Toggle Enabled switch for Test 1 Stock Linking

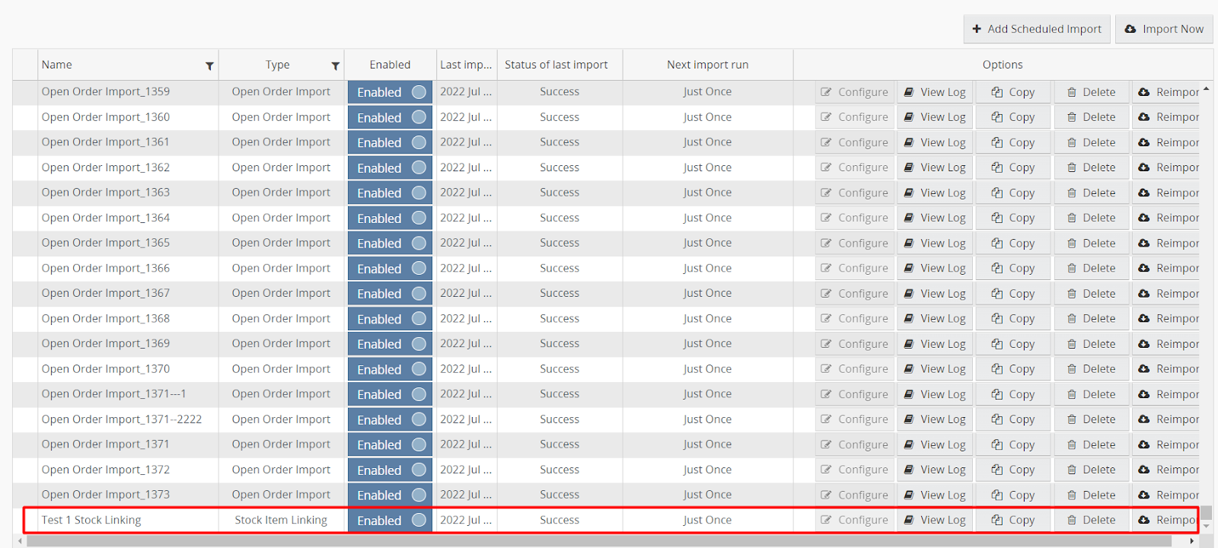[x=390, y=521]
